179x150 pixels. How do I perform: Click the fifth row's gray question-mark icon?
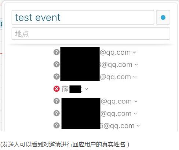(56, 101)
